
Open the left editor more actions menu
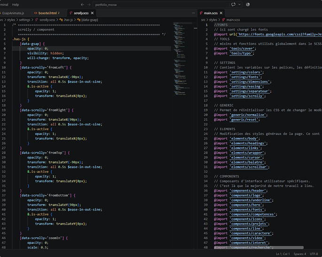[x=193, y=13]
